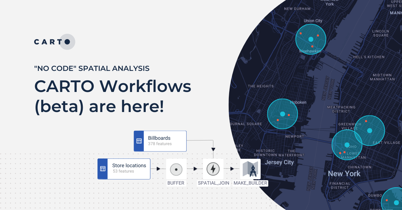Click the blue center point inside the Weehawken buffer
The image size is (402, 210).
pos(311,39)
